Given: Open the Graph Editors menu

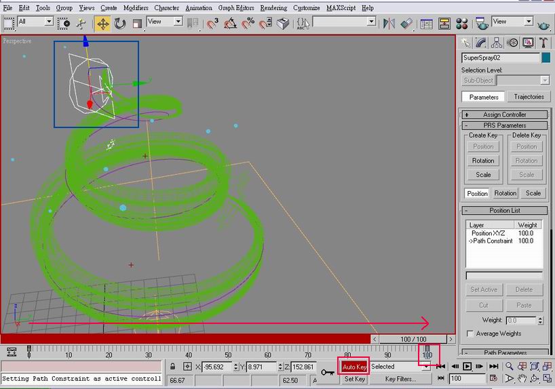Looking at the screenshot, I should (x=237, y=7).
